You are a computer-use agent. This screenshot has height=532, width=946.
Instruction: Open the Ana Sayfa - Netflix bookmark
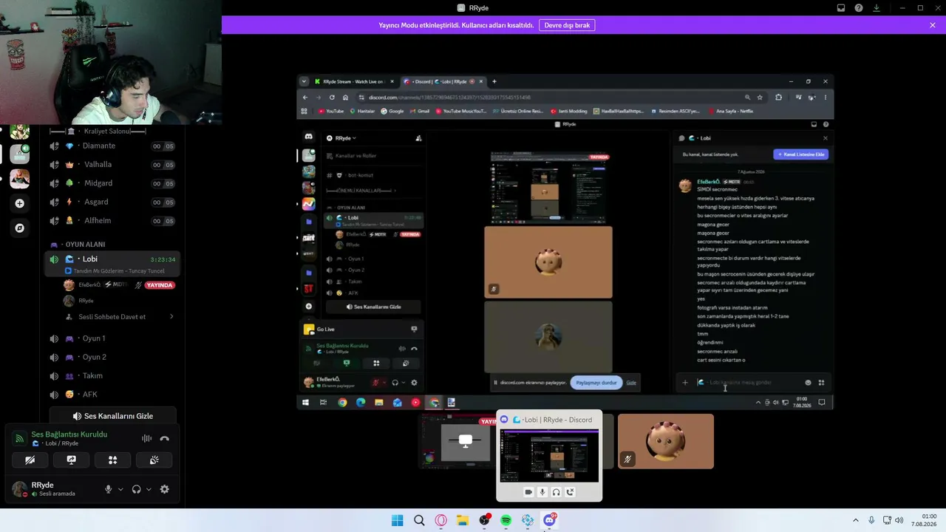(x=731, y=111)
